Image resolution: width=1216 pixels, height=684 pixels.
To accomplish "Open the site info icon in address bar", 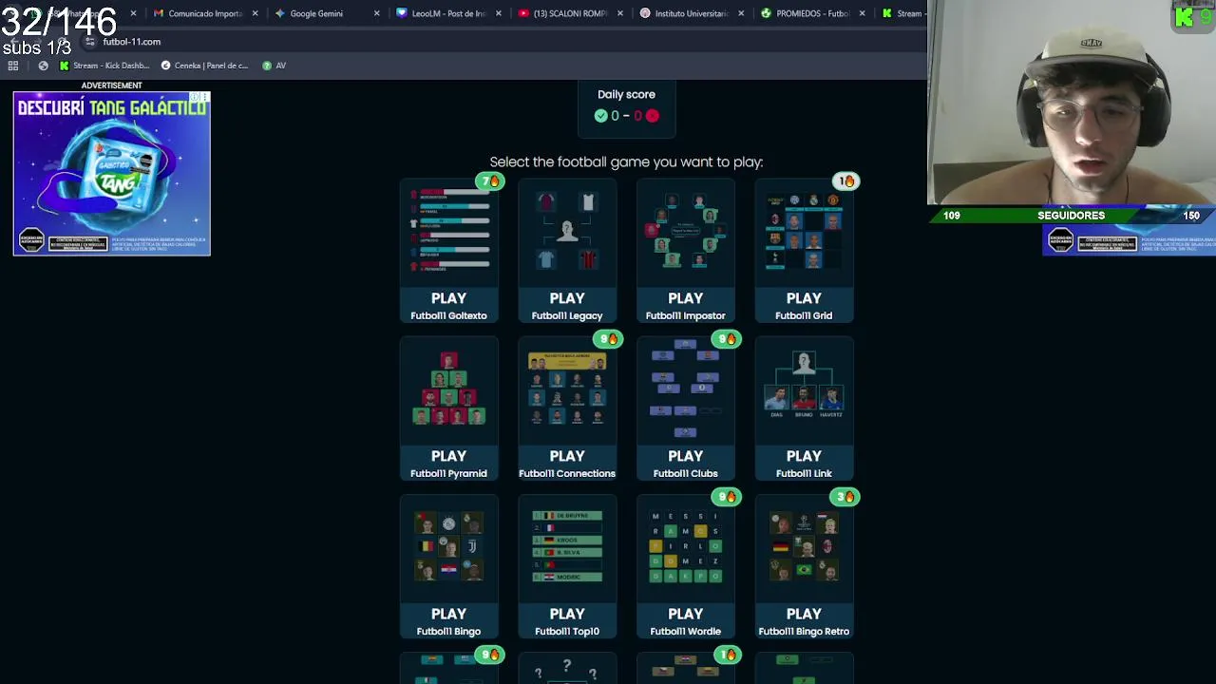I will pos(90,42).
